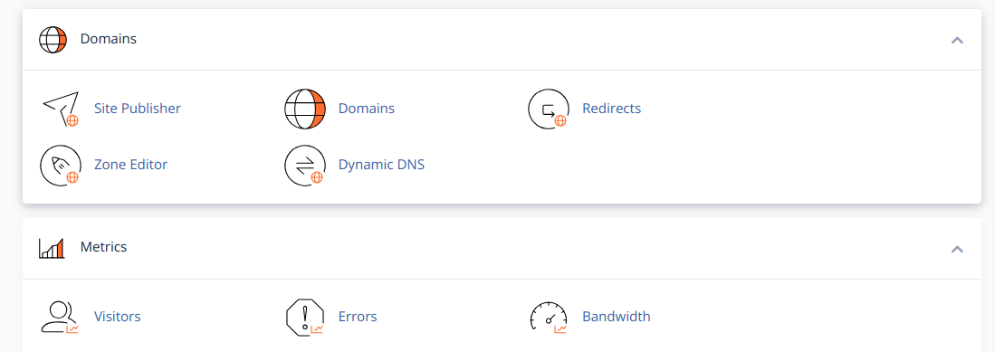Open the Domains text link
Screen dimensions: 995x352
(x=366, y=109)
